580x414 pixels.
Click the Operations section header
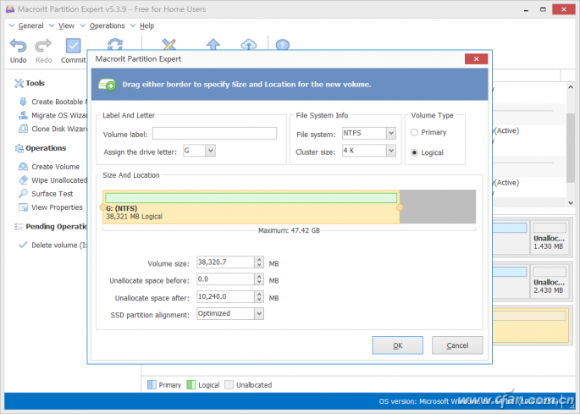pyautogui.click(x=40, y=148)
